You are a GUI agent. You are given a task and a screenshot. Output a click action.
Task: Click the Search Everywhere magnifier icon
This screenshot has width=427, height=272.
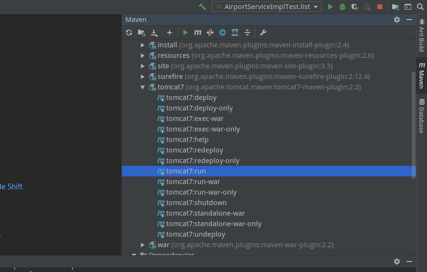(420, 7)
